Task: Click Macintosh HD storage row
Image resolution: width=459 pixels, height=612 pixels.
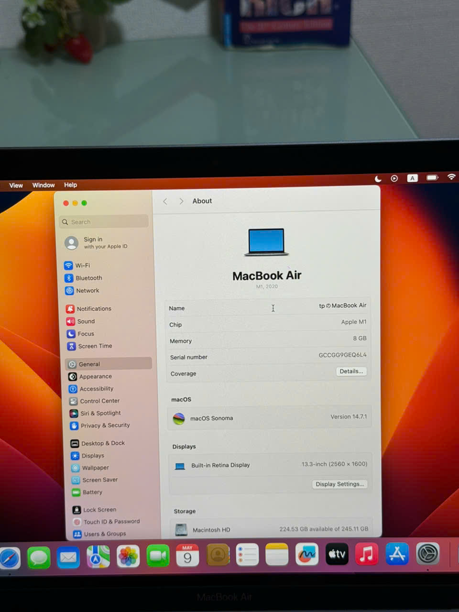Action: (x=272, y=529)
